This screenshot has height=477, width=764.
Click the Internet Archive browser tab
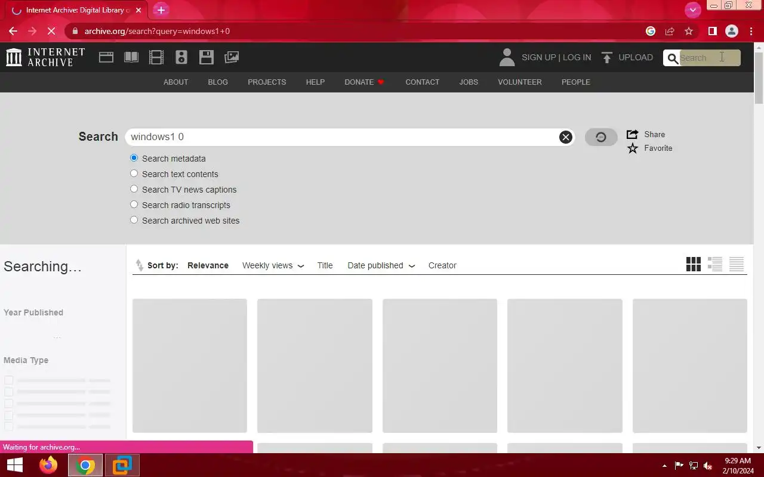tap(78, 10)
